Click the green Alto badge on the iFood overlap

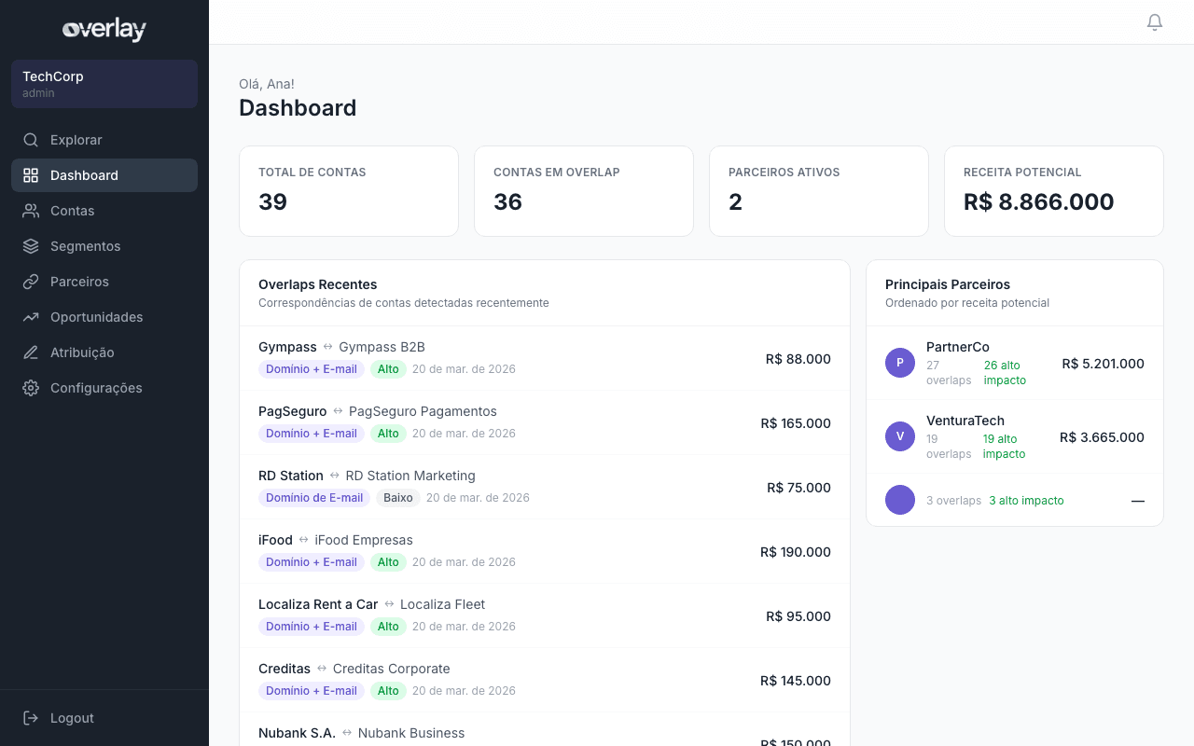[x=388, y=561]
